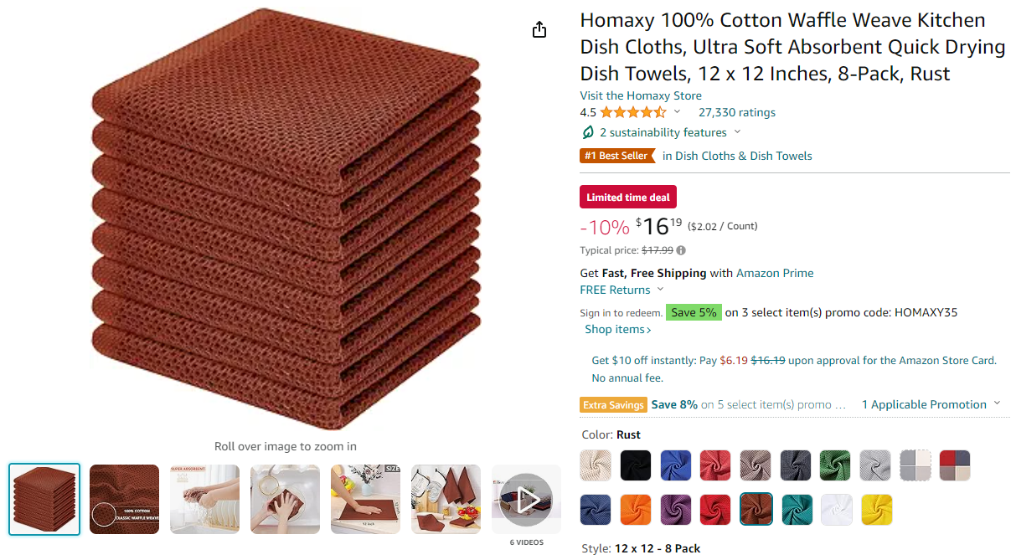1016x560 pixels.
Task: Expand the ratings dropdown arrow
Action: (x=677, y=112)
